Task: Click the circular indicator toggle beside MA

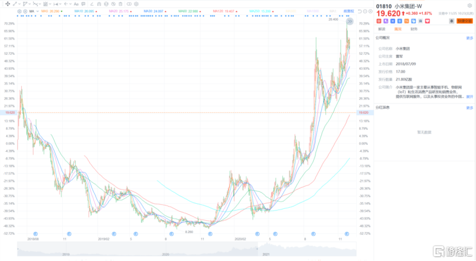Action: point(25,11)
